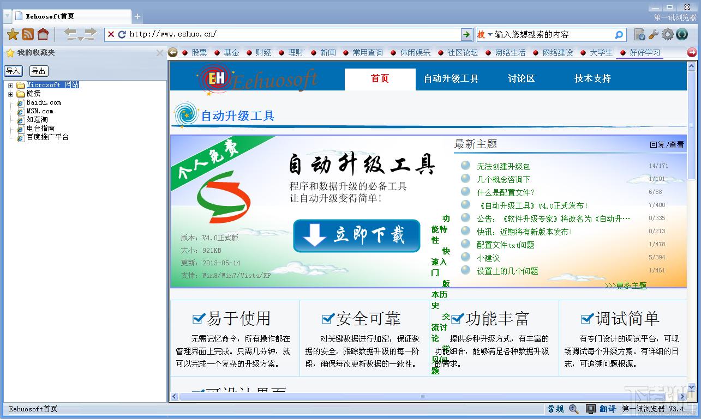Click the 导出 button
Viewport: 701px width, 419px height.
pos(38,71)
